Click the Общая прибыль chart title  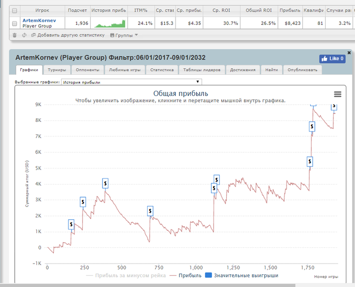click(181, 93)
